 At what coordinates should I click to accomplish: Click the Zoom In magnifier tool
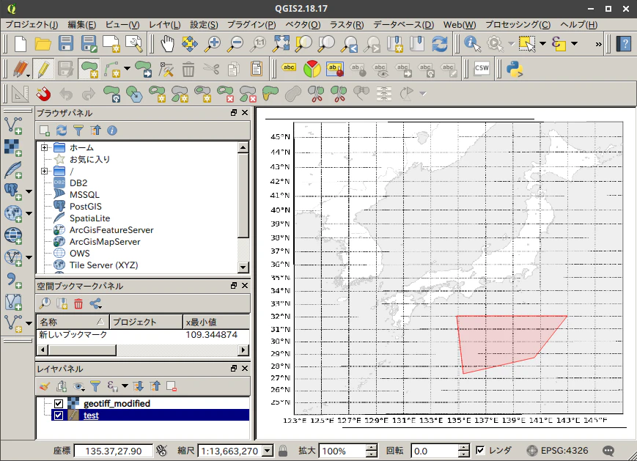click(213, 43)
